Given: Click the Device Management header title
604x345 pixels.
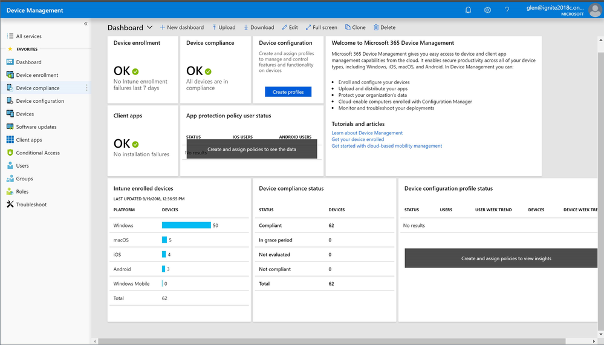Looking at the screenshot, I should click(34, 10).
